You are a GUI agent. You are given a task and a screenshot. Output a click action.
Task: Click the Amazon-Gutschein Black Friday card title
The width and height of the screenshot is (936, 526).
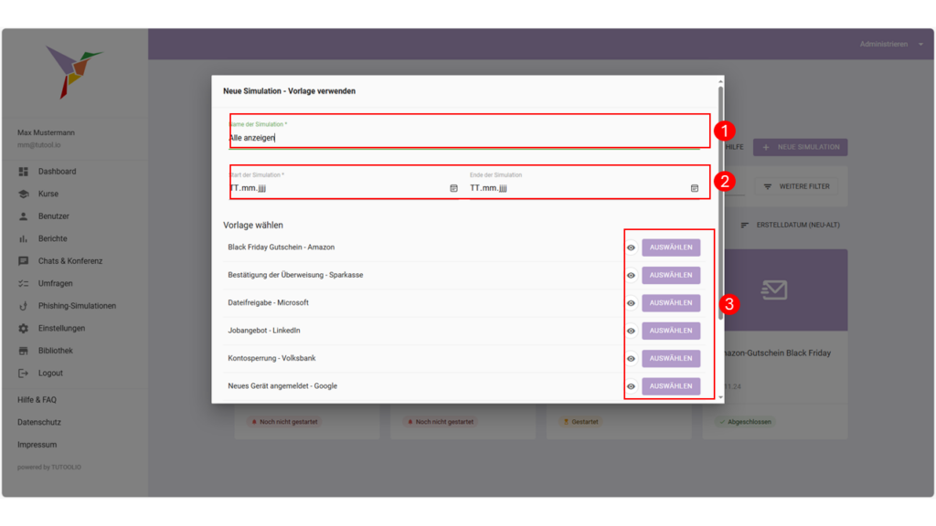(x=777, y=353)
